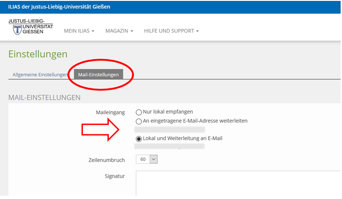
Task: Click the ILIAS header title in the blue bar
Action: [59, 7]
